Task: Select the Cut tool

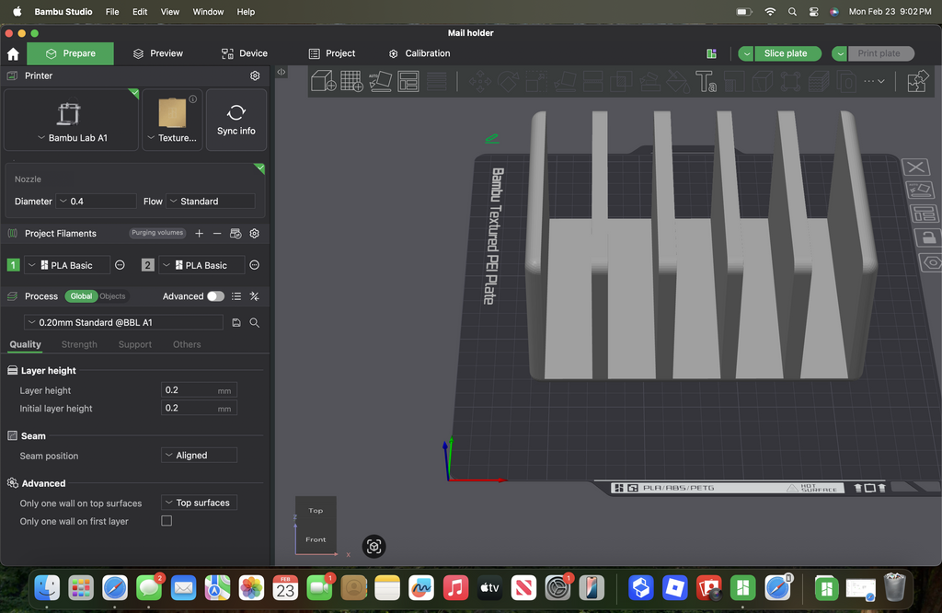Action: coord(593,81)
